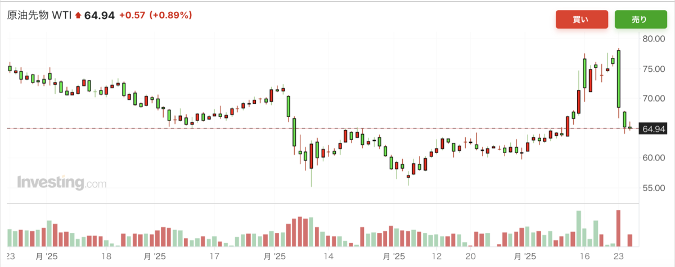Click the bold 64.94 price in header
This screenshot has width=675, height=267.
tap(100, 15)
